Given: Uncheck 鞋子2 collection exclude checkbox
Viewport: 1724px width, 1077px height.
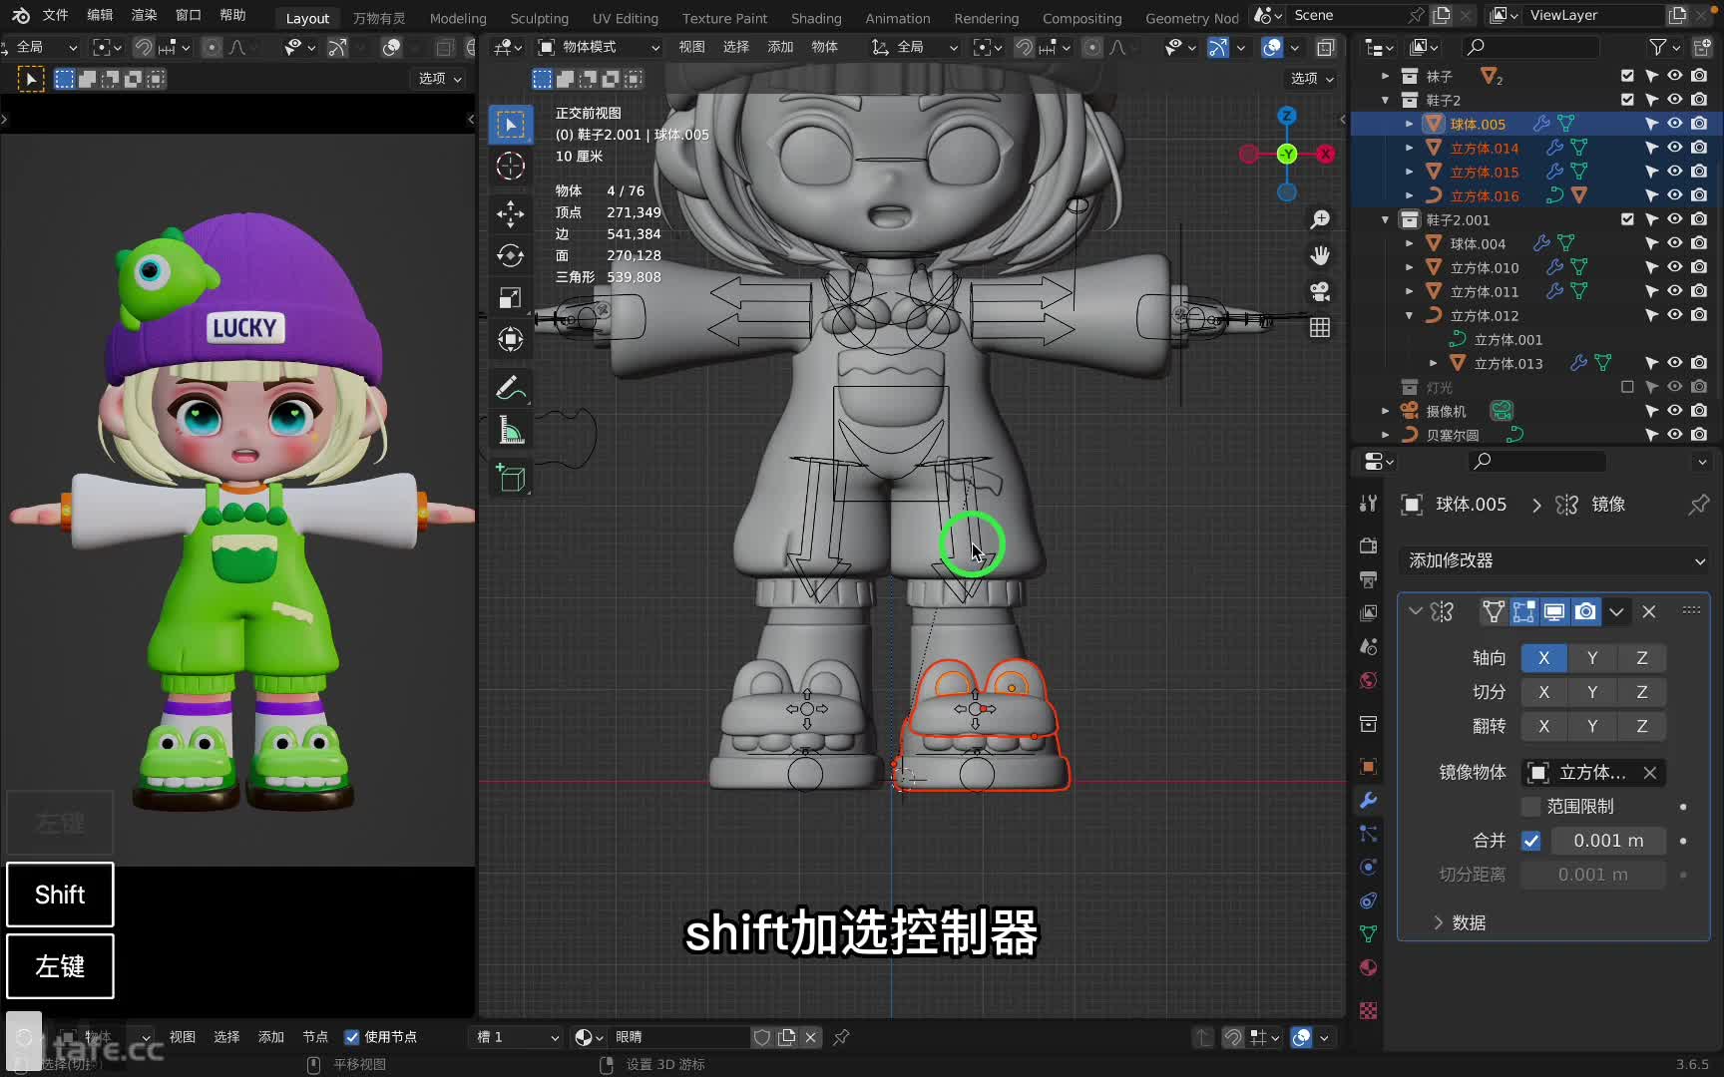Looking at the screenshot, I should click(x=1627, y=100).
